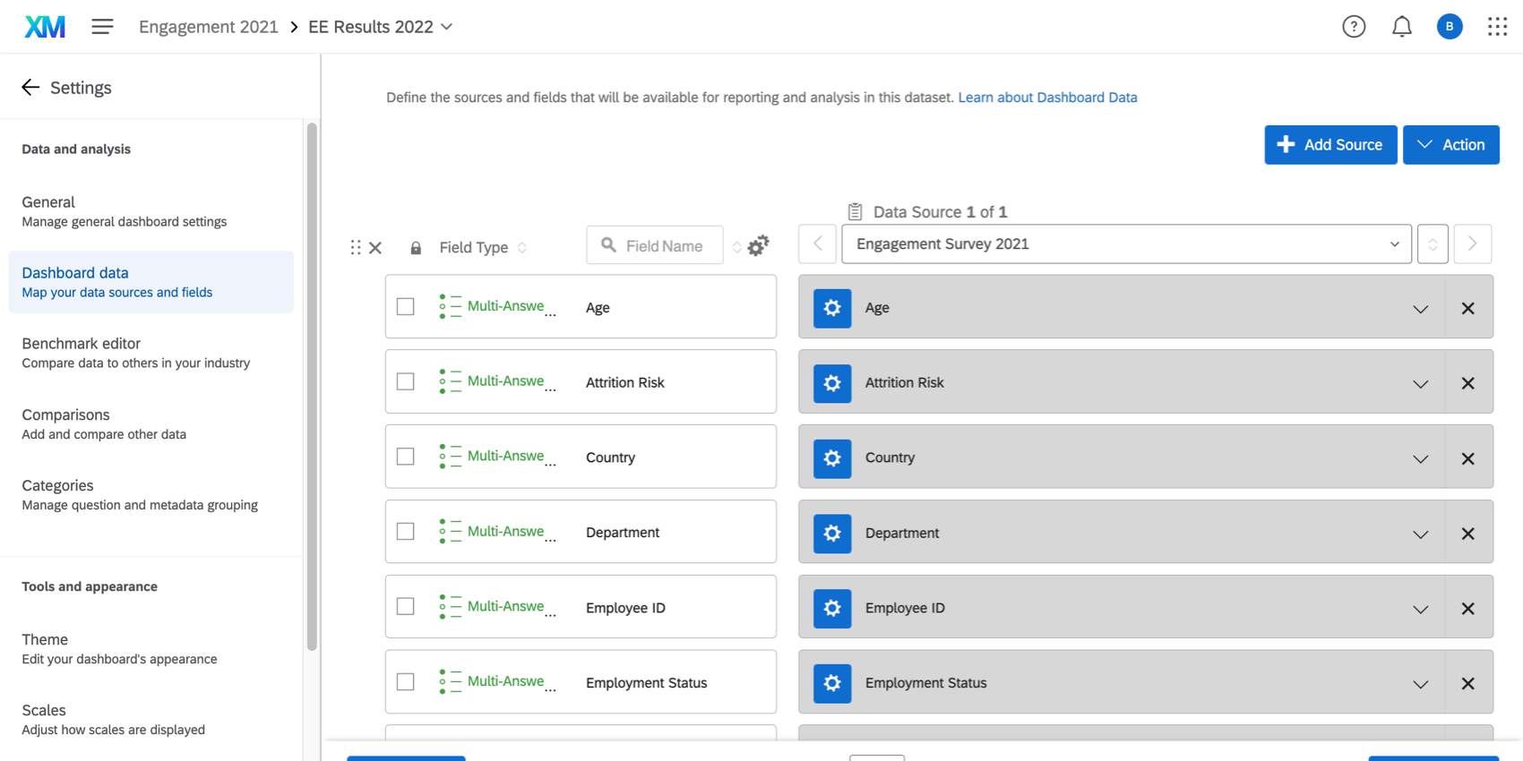Viewport: 1523px width, 761px height.
Task: Remove the Country field mapping with X
Action: tap(1467, 458)
